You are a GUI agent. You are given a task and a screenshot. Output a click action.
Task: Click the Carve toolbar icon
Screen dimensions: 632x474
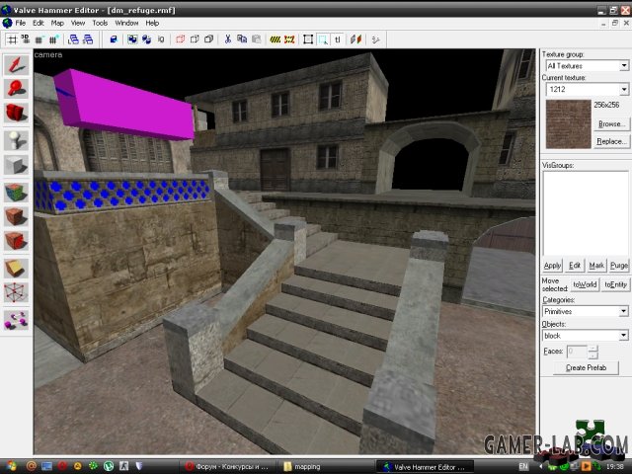(x=114, y=39)
